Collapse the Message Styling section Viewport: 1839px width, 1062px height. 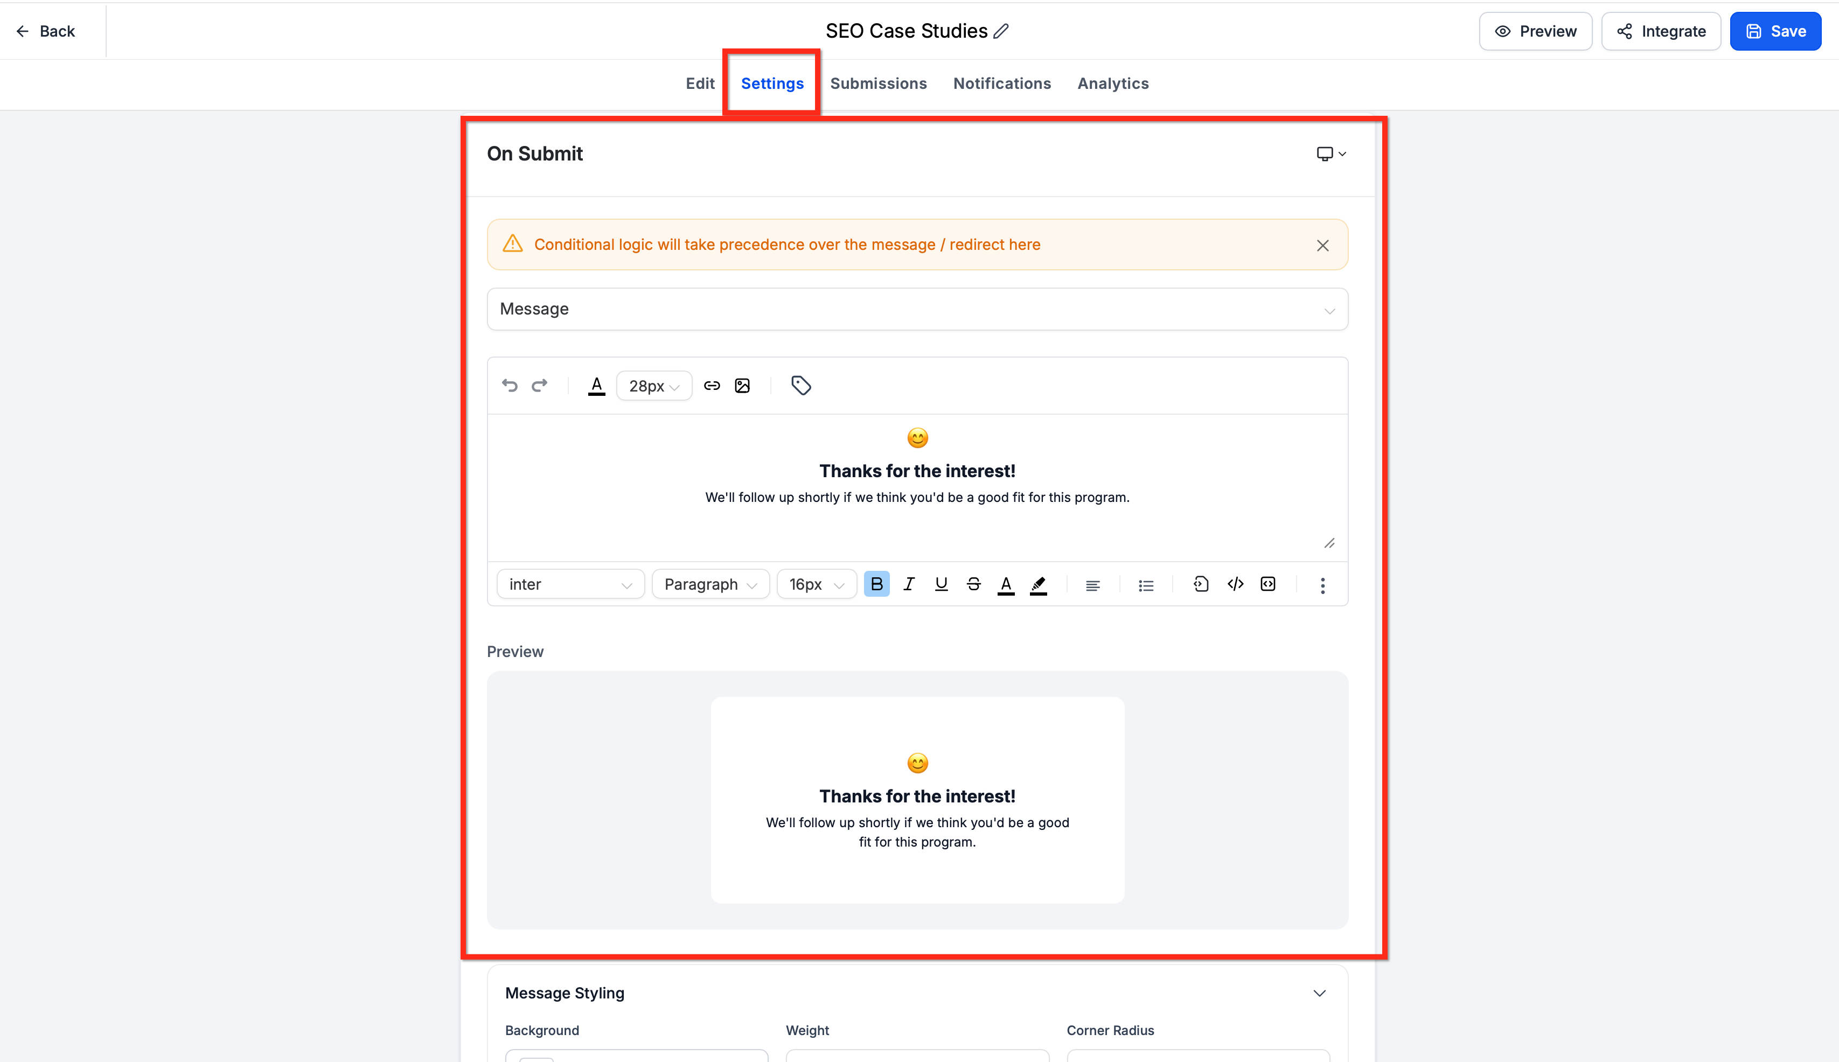point(1320,994)
